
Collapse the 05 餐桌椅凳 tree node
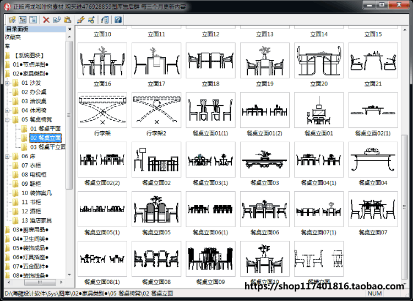(7, 120)
